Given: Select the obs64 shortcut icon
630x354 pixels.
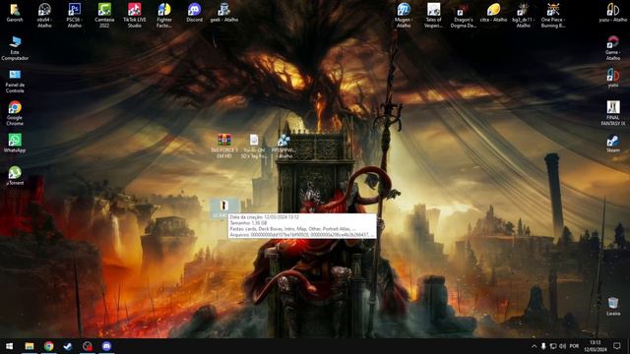Looking at the screenshot, I should (x=44, y=16).
